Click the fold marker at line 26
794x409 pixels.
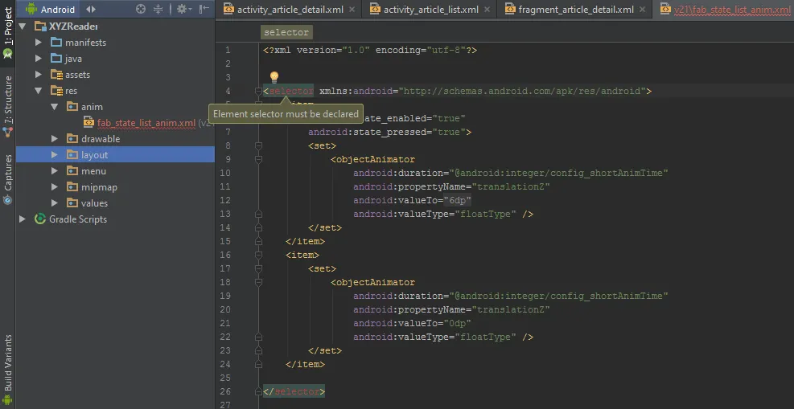pos(259,391)
